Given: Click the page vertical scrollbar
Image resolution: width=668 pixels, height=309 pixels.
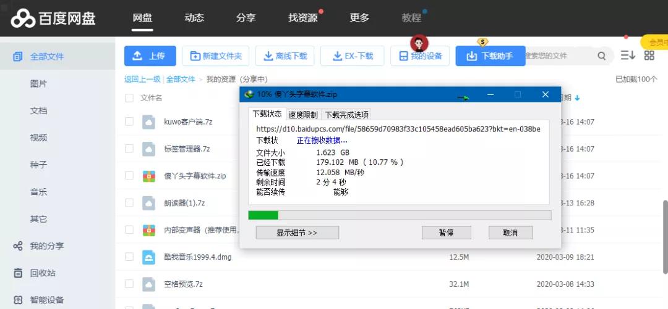Looking at the screenshot, I should [x=665, y=236].
